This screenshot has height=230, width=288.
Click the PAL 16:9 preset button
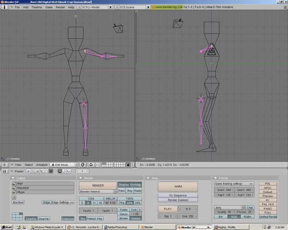click(268, 204)
